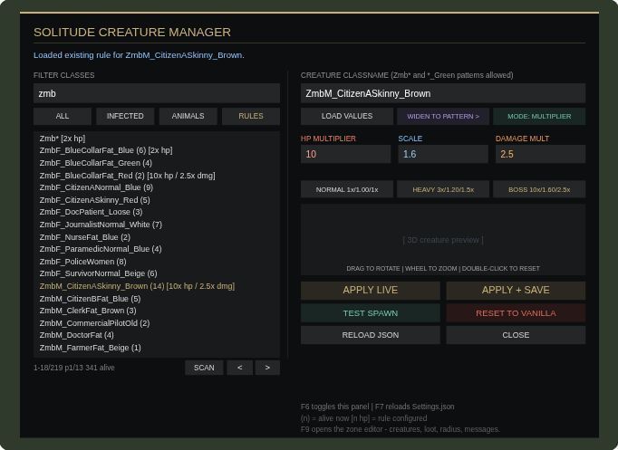Select the ANIMALS filter tab

coord(188,116)
